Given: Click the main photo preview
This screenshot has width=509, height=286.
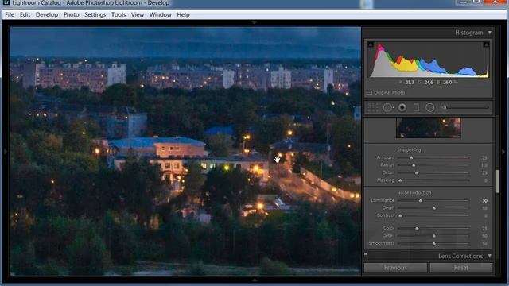Looking at the screenshot, I should click(185, 151).
